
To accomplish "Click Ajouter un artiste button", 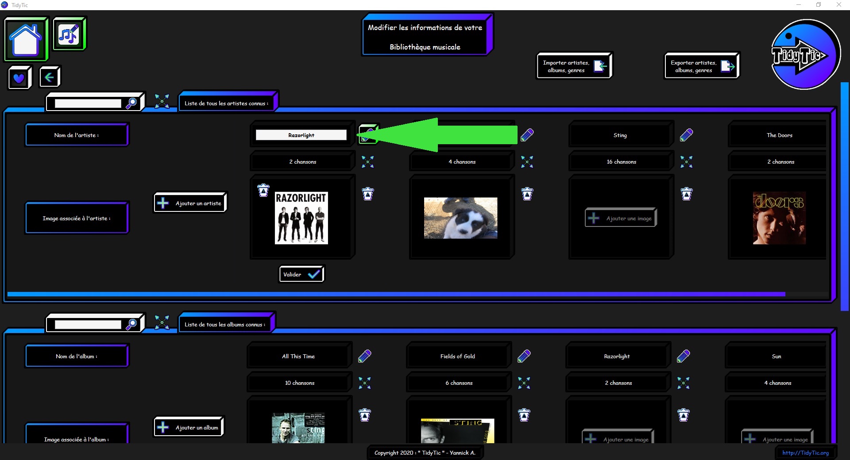I will pyautogui.click(x=190, y=203).
